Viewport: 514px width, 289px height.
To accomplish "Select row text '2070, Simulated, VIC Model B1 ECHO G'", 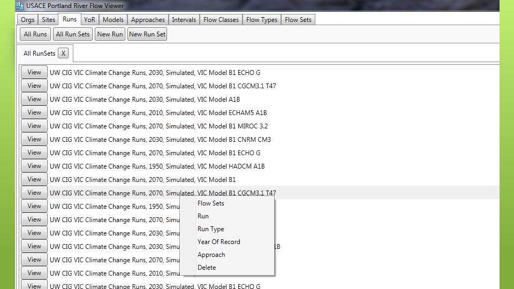I will (x=205, y=153).
